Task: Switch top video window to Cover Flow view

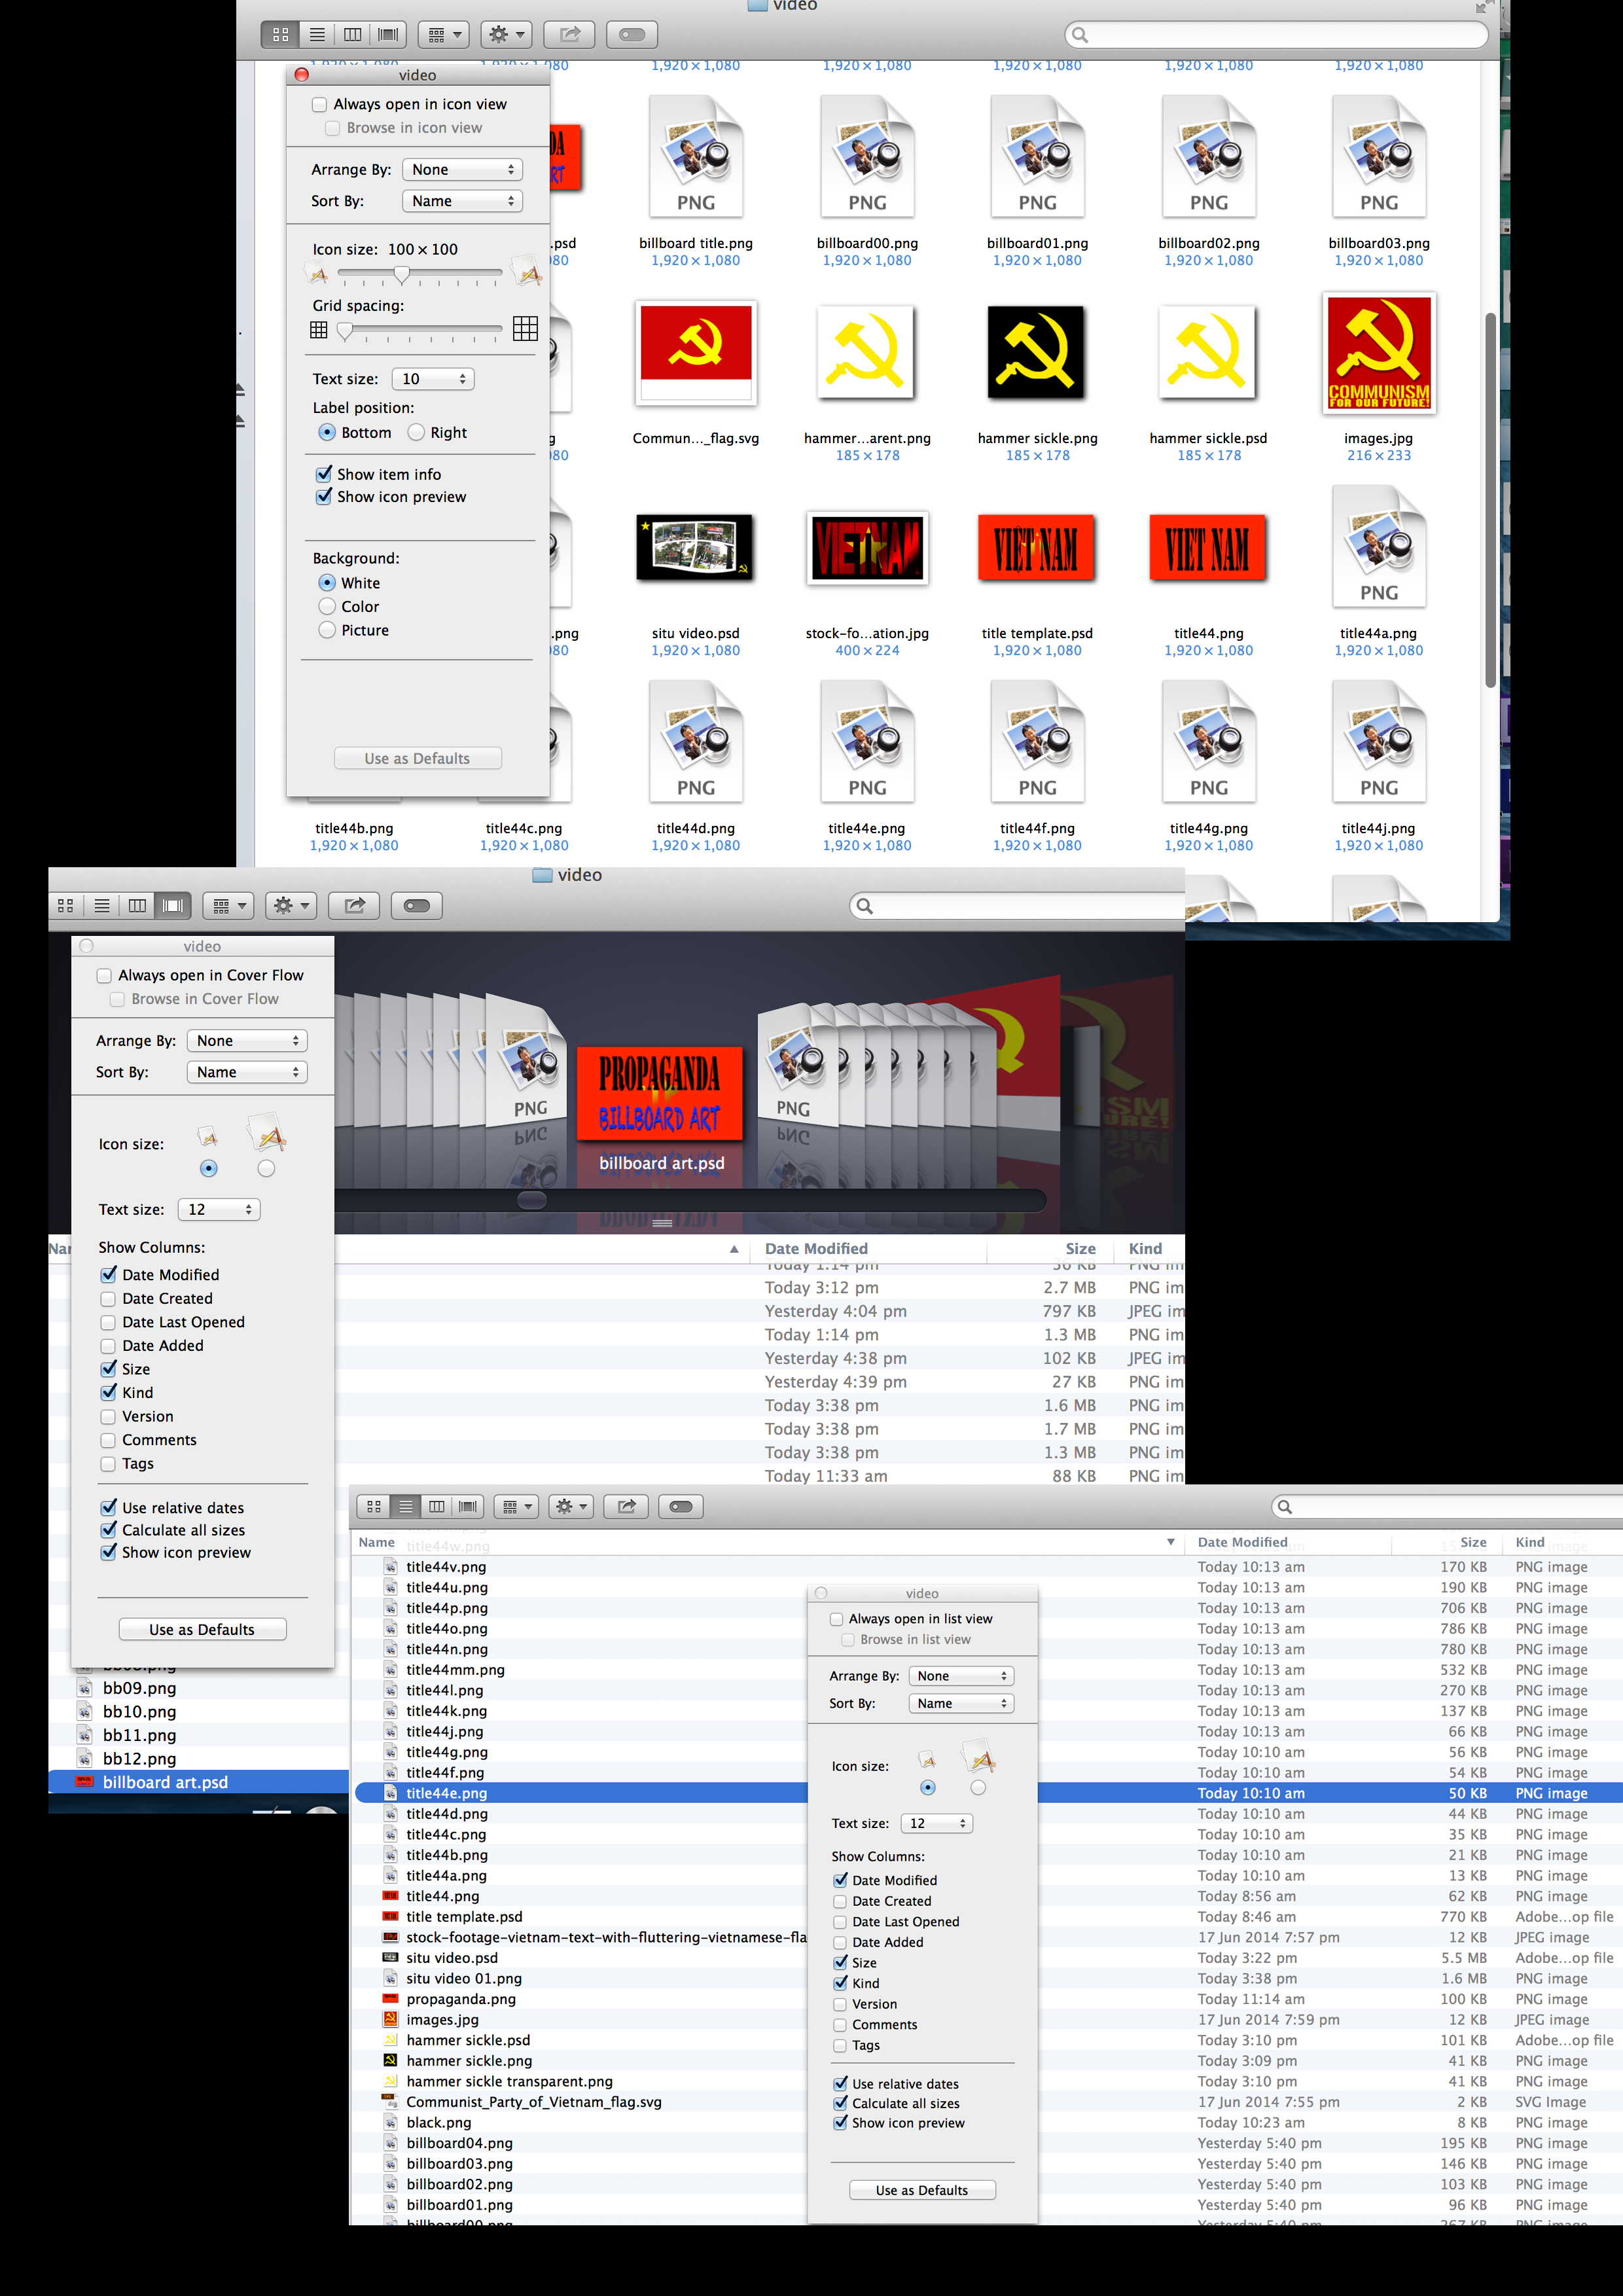Action: coord(388,35)
